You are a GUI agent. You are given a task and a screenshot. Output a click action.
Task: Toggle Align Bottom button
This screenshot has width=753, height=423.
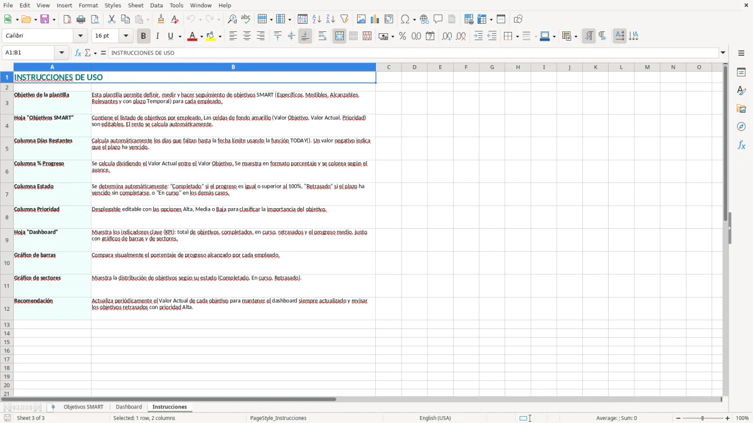click(x=305, y=36)
